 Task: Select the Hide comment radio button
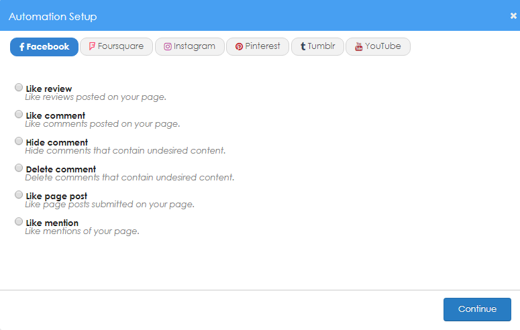pyautogui.click(x=19, y=142)
